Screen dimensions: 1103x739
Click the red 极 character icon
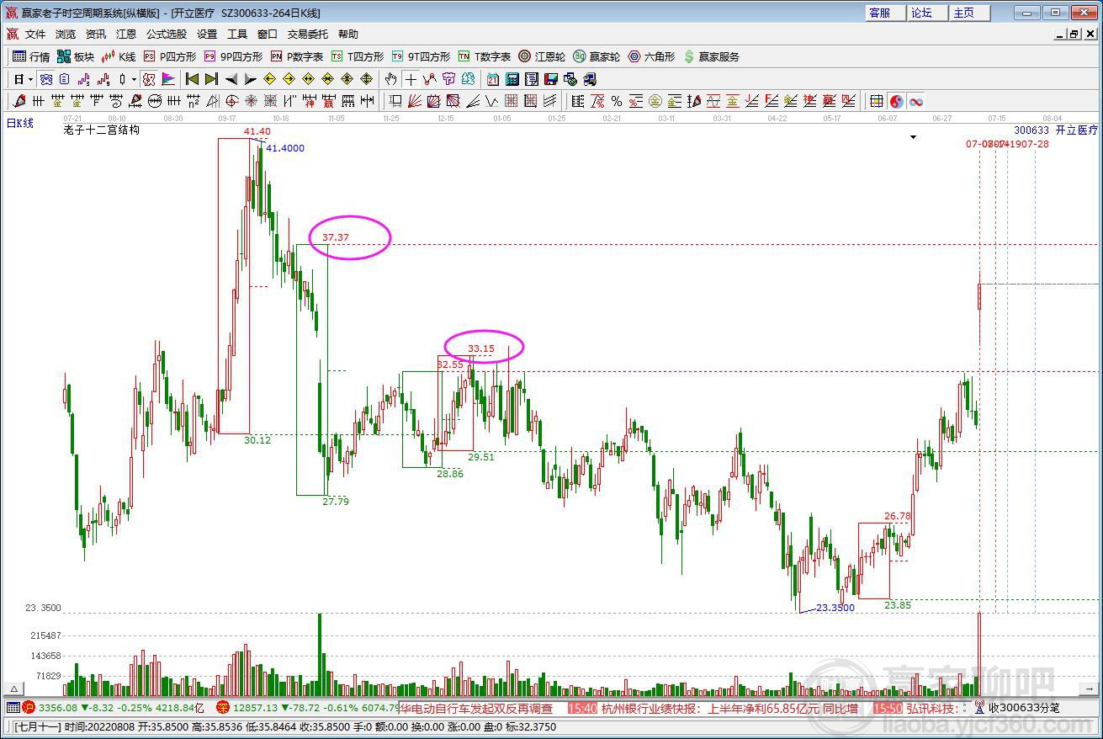tap(149, 79)
